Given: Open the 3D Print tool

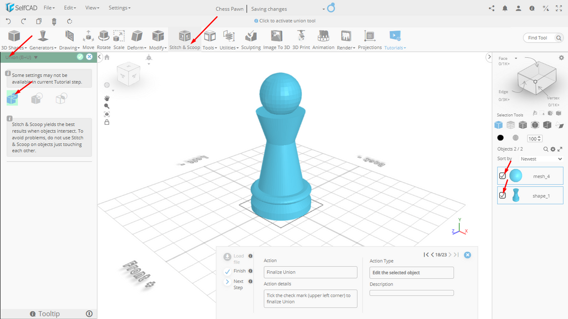Looking at the screenshot, I should pyautogui.click(x=301, y=37).
